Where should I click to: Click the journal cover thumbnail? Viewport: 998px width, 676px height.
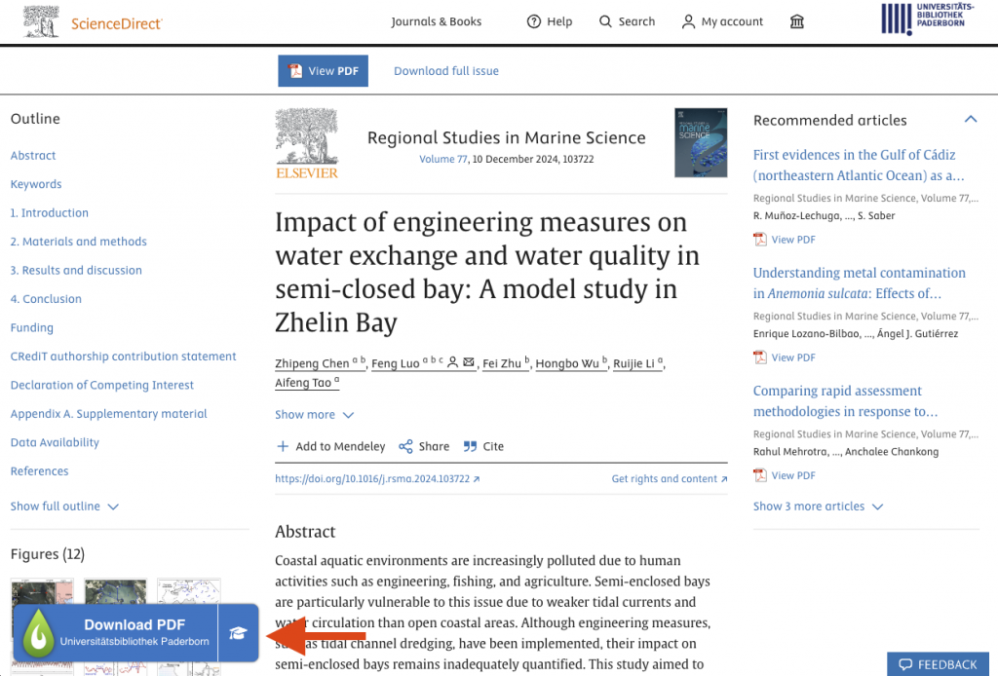coord(701,142)
